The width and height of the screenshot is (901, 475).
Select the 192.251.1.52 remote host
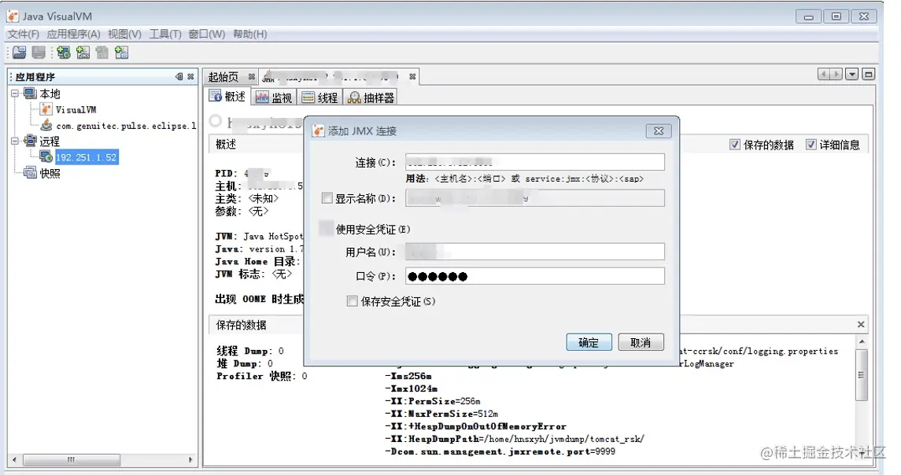pyautogui.click(x=87, y=156)
